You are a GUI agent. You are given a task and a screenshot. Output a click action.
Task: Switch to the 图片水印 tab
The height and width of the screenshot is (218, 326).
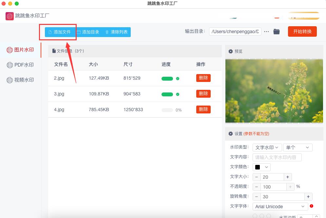click(20, 50)
